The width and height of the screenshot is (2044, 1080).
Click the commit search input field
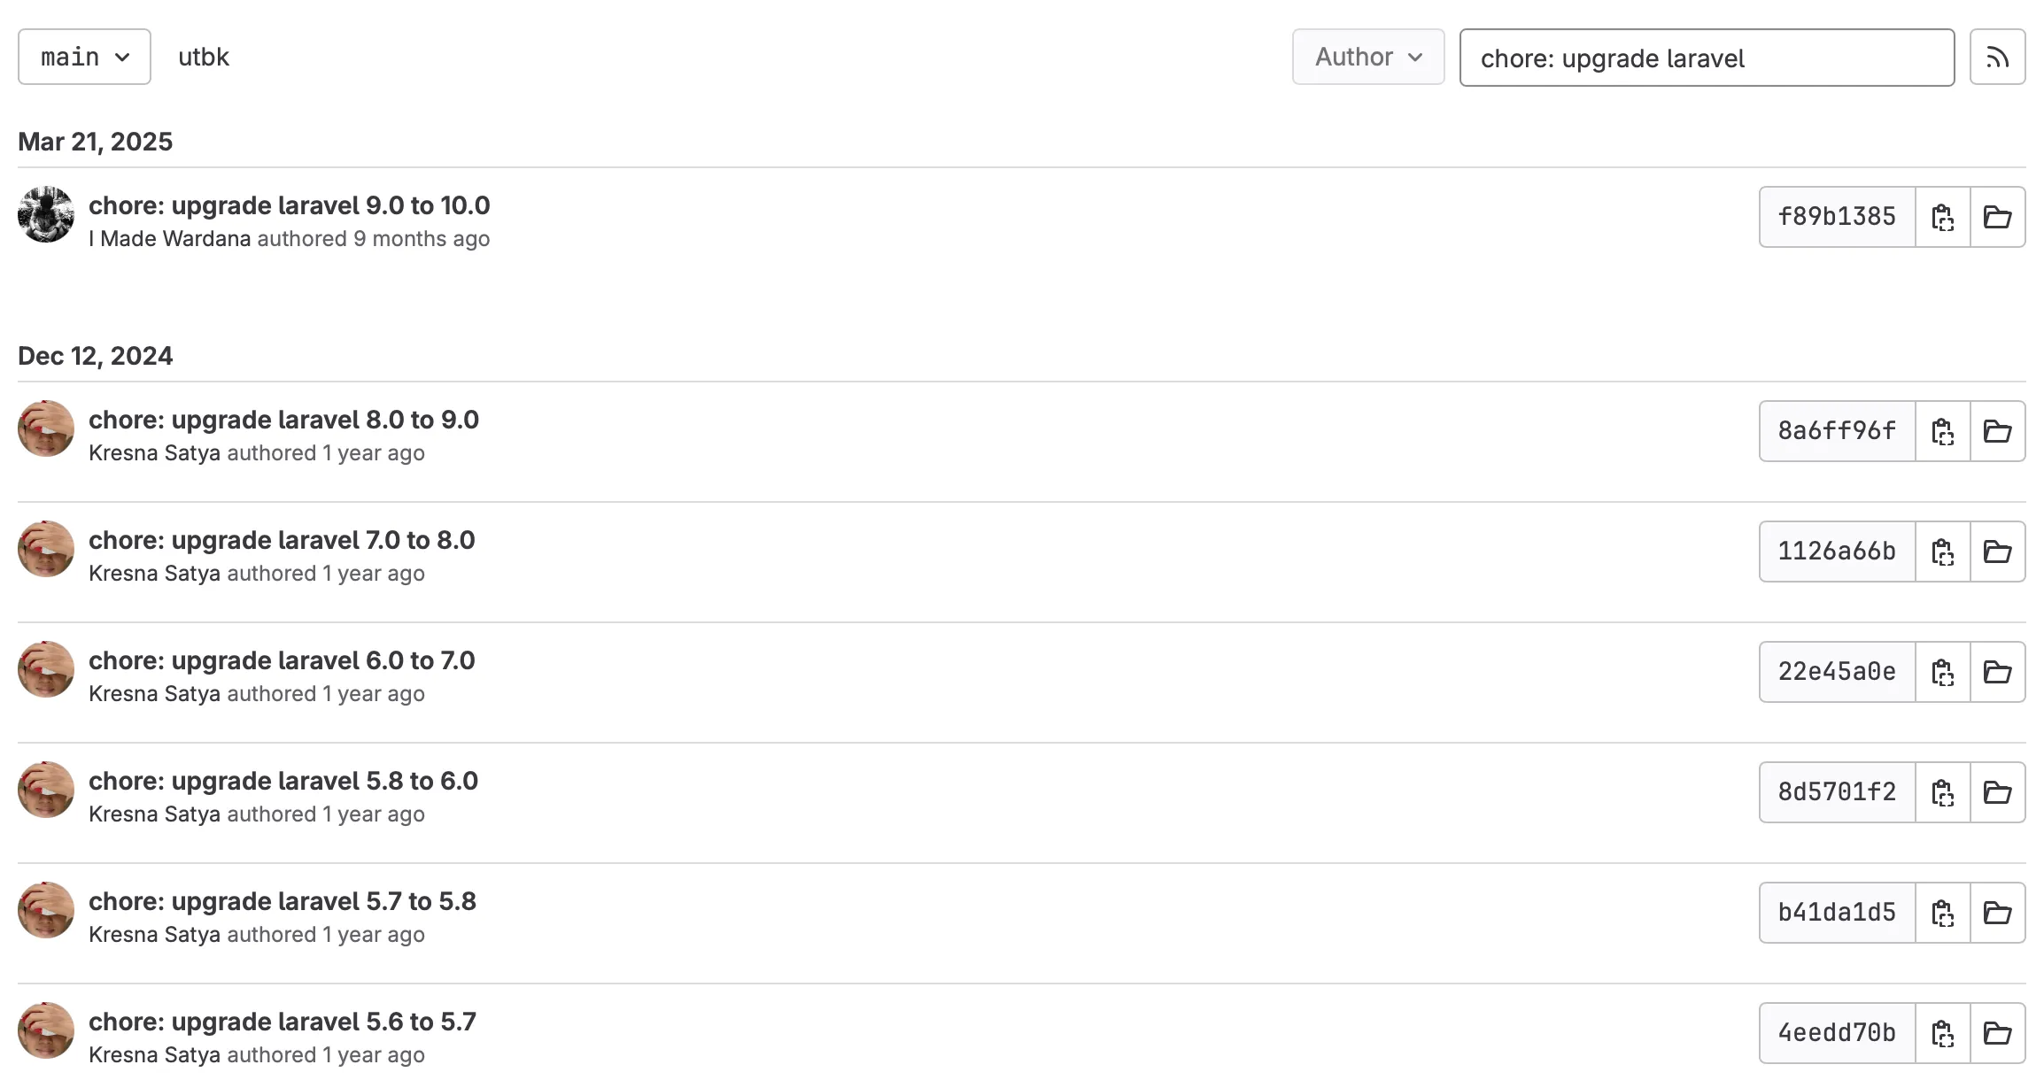[x=1707, y=57]
